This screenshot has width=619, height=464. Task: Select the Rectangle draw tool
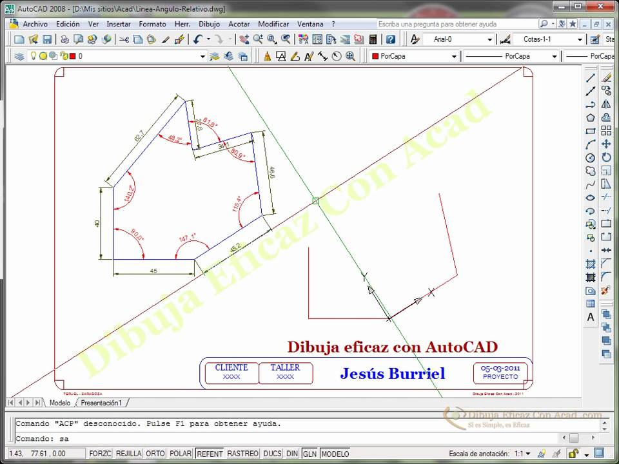point(590,131)
